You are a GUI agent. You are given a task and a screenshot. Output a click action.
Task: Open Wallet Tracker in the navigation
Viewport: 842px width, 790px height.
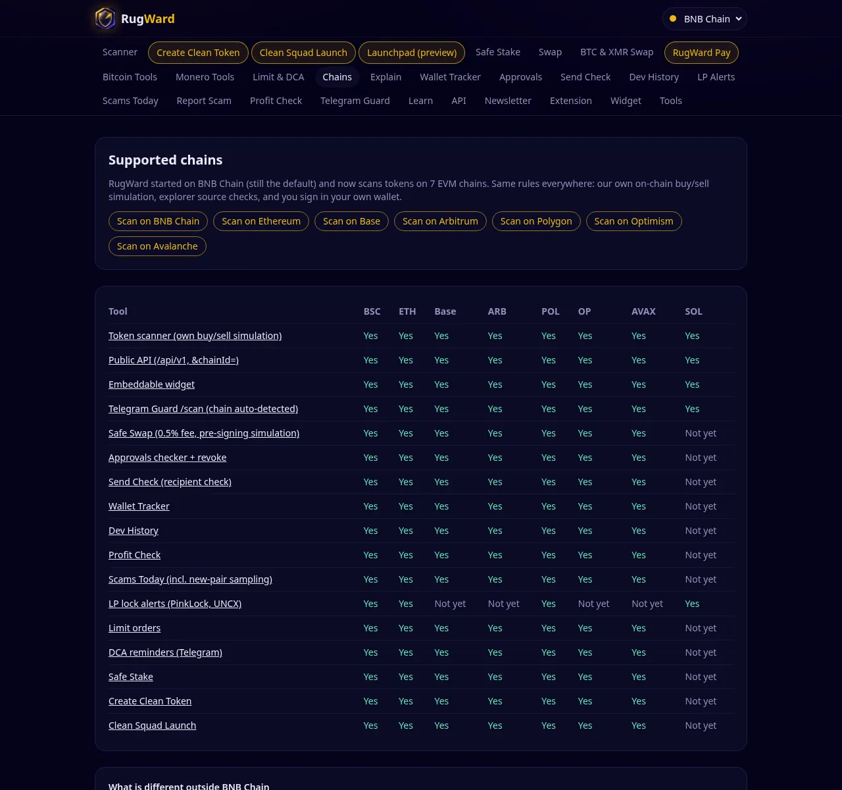click(450, 77)
